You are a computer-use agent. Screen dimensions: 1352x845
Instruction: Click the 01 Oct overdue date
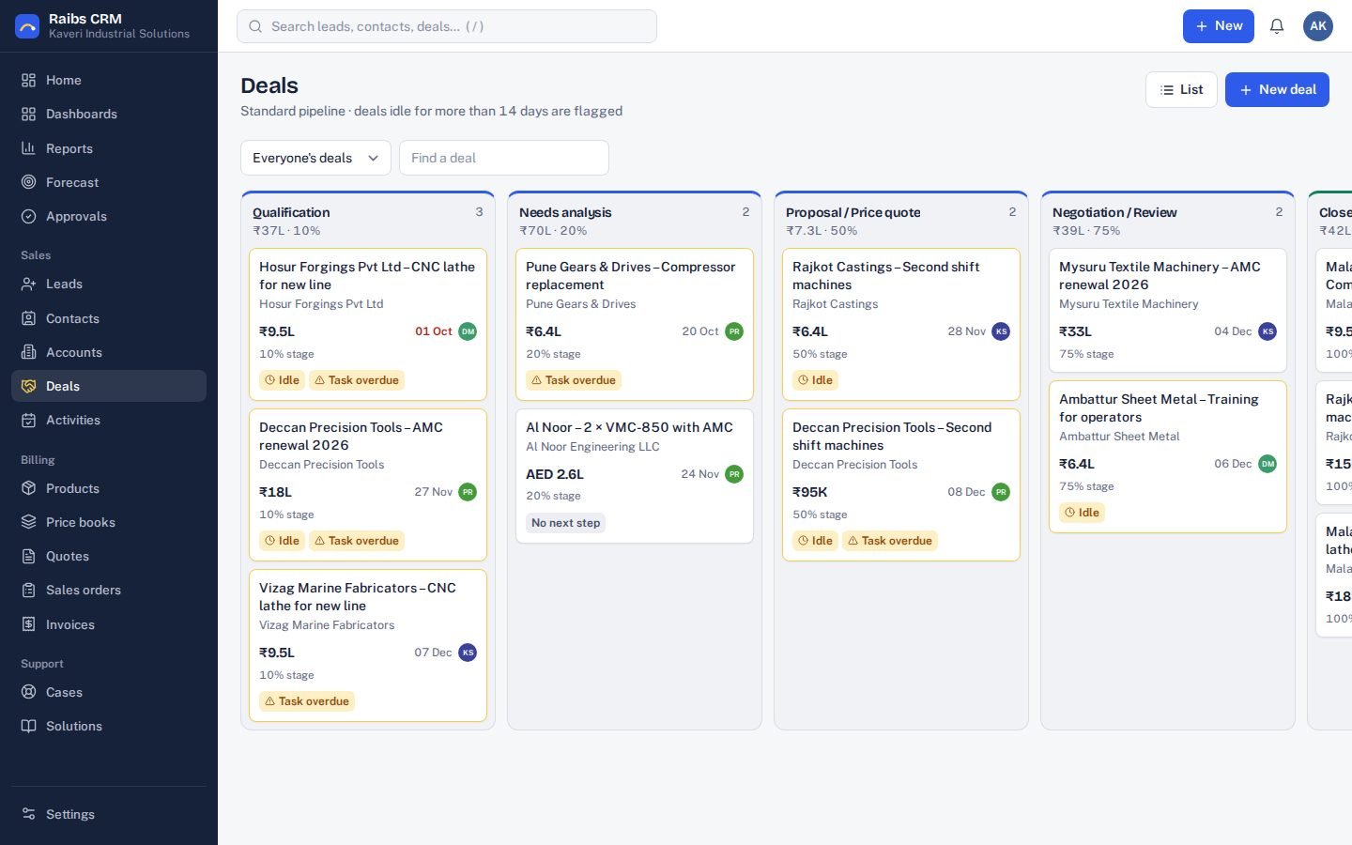click(x=433, y=331)
